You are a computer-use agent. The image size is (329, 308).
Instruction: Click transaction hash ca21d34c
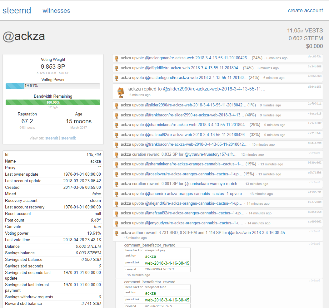pos(315,133)
